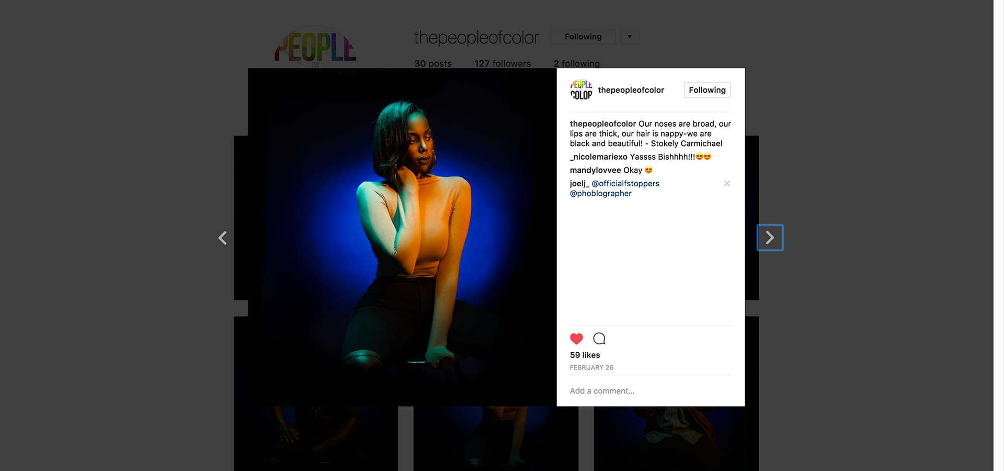Toggle Following button in post panel
Image resolution: width=1004 pixels, height=471 pixels.
(x=707, y=90)
